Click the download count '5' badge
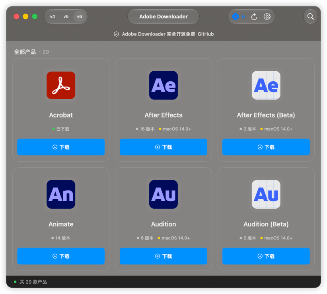Viewport: 327px width, 294px height. tap(243, 16)
